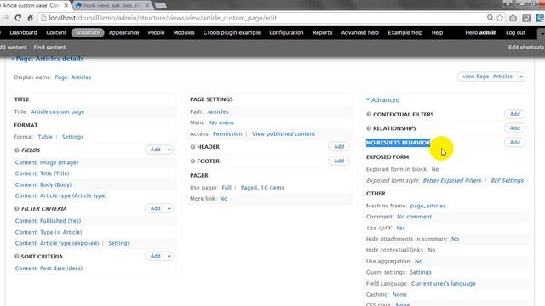This screenshot has height=306, width=545.
Task: Edit the title Article custom page
Action: pos(57,111)
